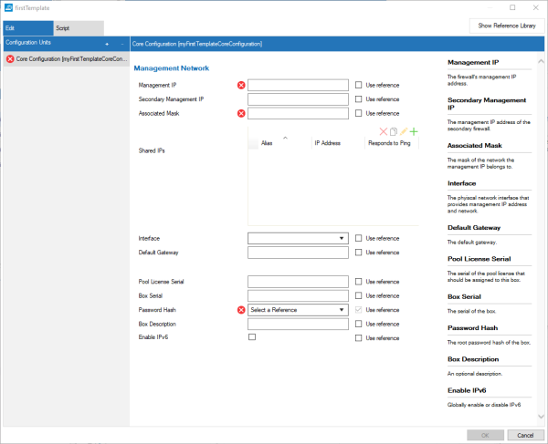Click the Pool License Serial input field
The width and height of the screenshot is (548, 444).
click(298, 282)
